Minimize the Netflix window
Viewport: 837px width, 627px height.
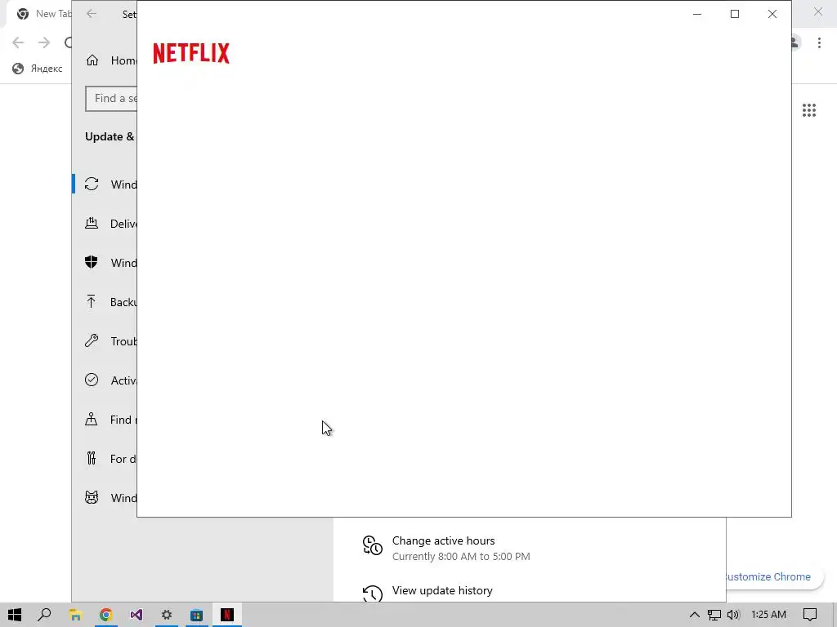coord(696,15)
